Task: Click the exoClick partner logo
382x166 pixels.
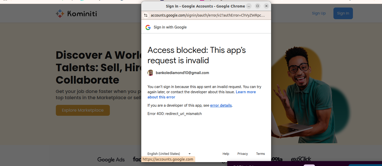Action: tap(301, 159)
